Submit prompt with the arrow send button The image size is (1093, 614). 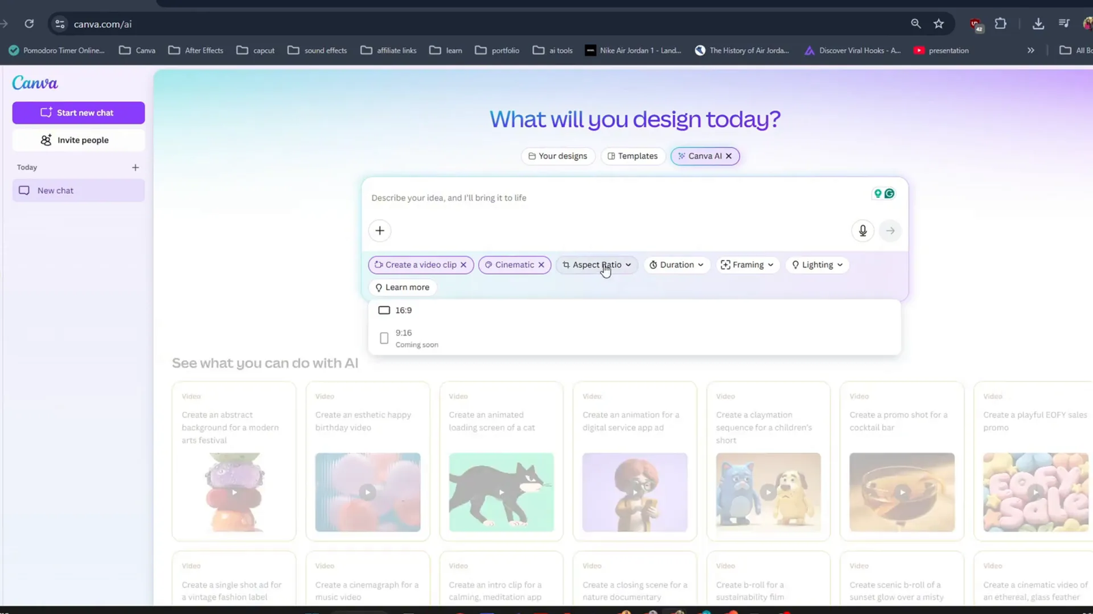[x=890, y=231]
